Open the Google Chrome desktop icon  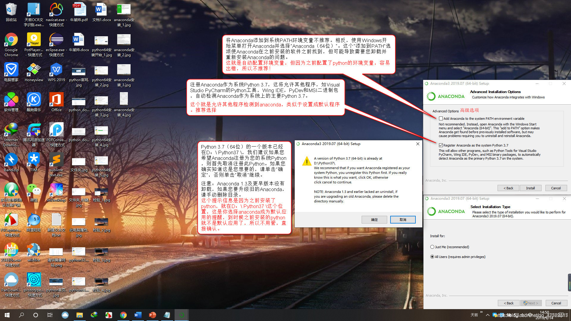11,40
